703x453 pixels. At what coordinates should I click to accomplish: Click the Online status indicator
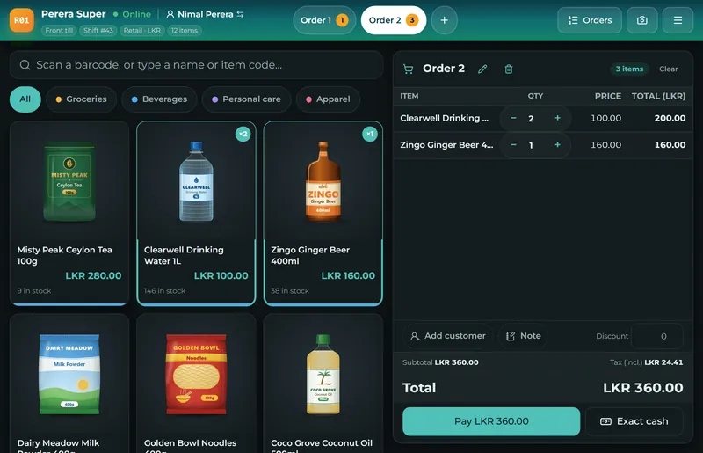(132, 14)
